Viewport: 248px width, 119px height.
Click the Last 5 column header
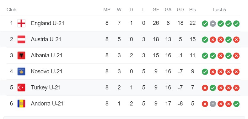point(219,10)
